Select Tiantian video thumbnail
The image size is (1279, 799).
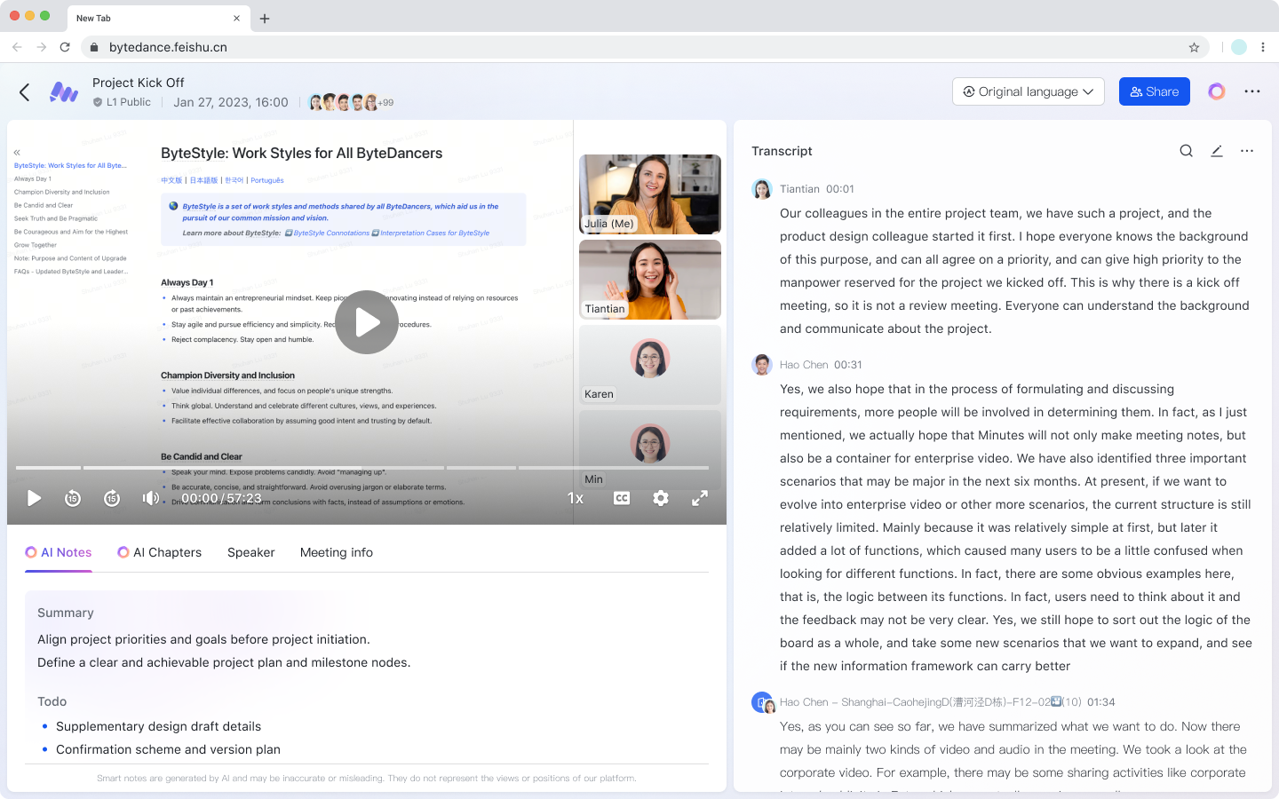tap(650, 280)
